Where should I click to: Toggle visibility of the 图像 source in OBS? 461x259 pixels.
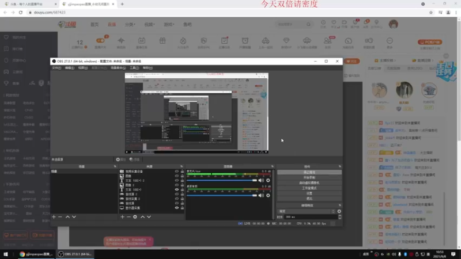coord(177,176)
